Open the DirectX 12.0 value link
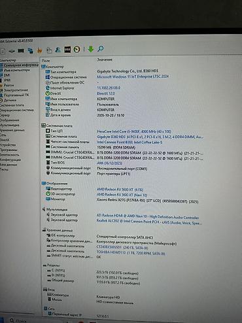 coord(106,93)
